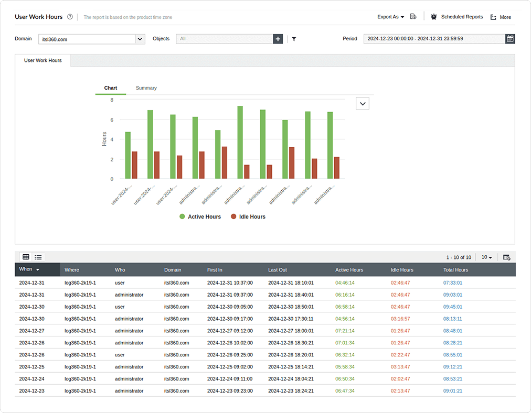531x413 pixels.
Task: Open the Total Hours link 07:33:01
Action: point(452,281)
